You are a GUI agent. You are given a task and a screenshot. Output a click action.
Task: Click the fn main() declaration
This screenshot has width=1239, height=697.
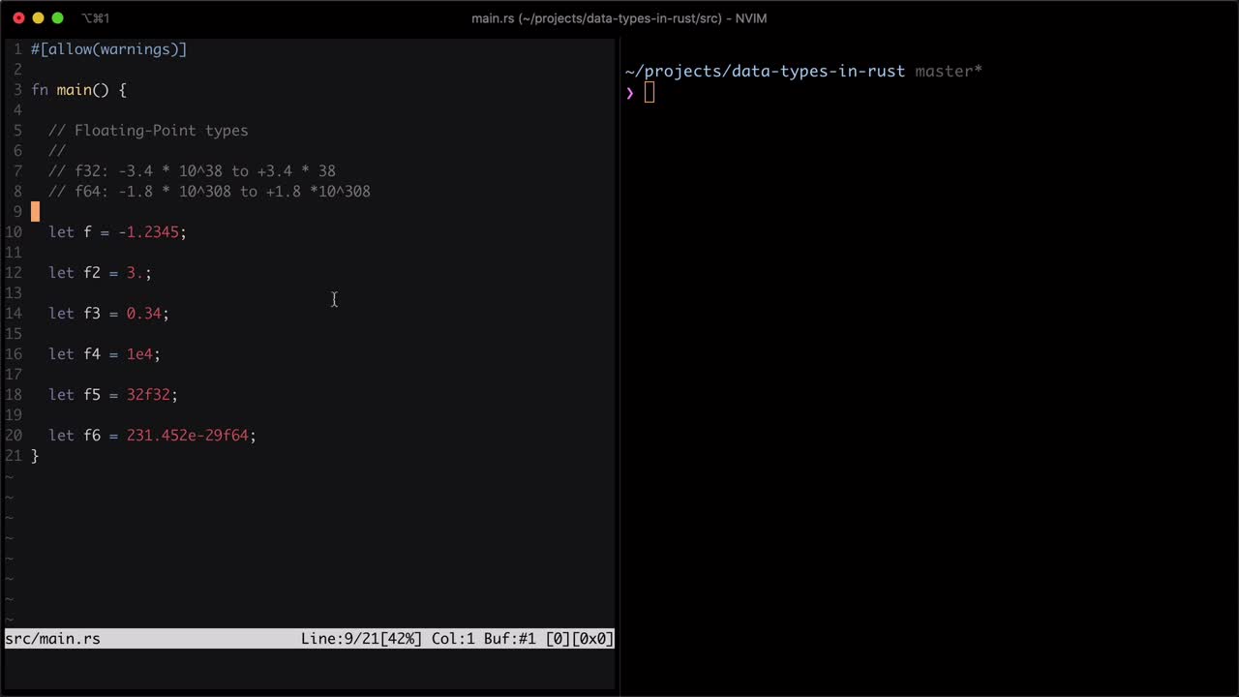click(x=78, y=90)
